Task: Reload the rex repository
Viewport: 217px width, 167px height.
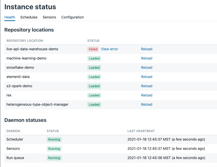Action: point(147,95)
